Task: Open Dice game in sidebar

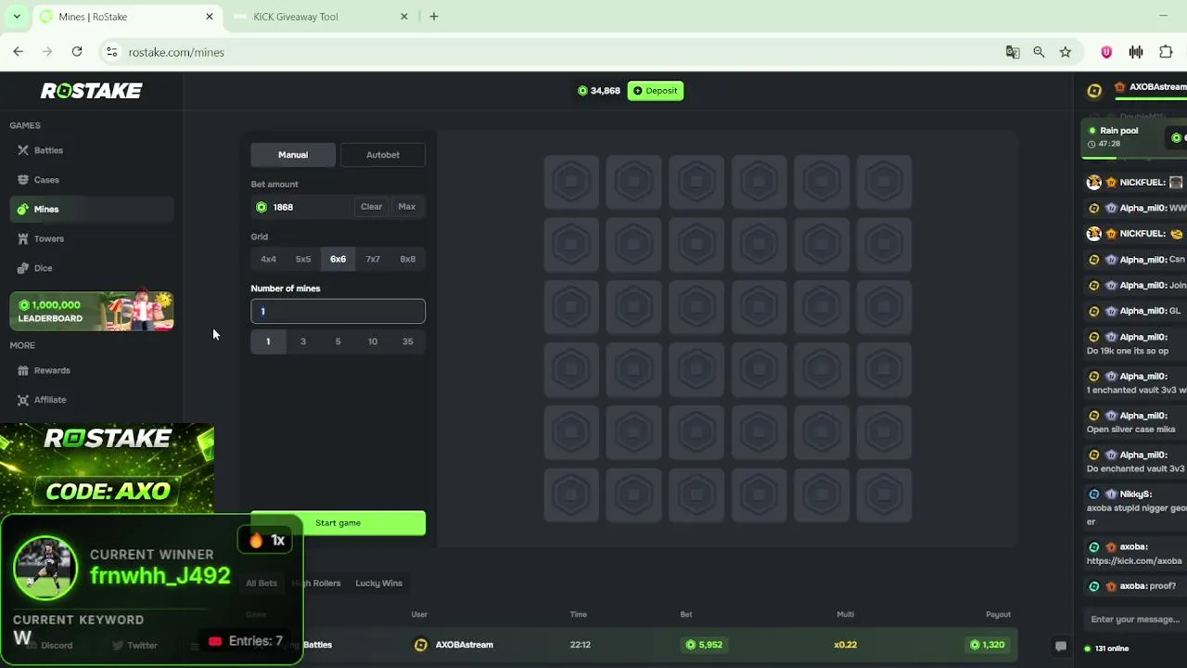Action: pos(43,268)
